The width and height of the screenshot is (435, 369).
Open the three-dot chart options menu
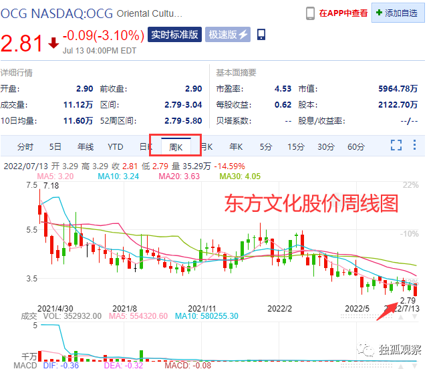click(414, 145)
